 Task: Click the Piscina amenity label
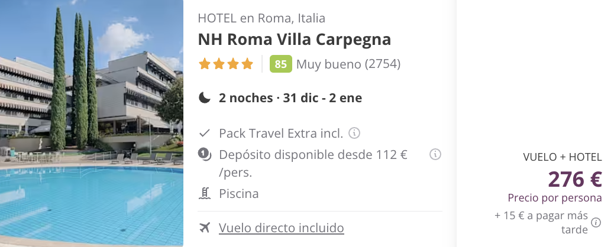click(239, 194)
